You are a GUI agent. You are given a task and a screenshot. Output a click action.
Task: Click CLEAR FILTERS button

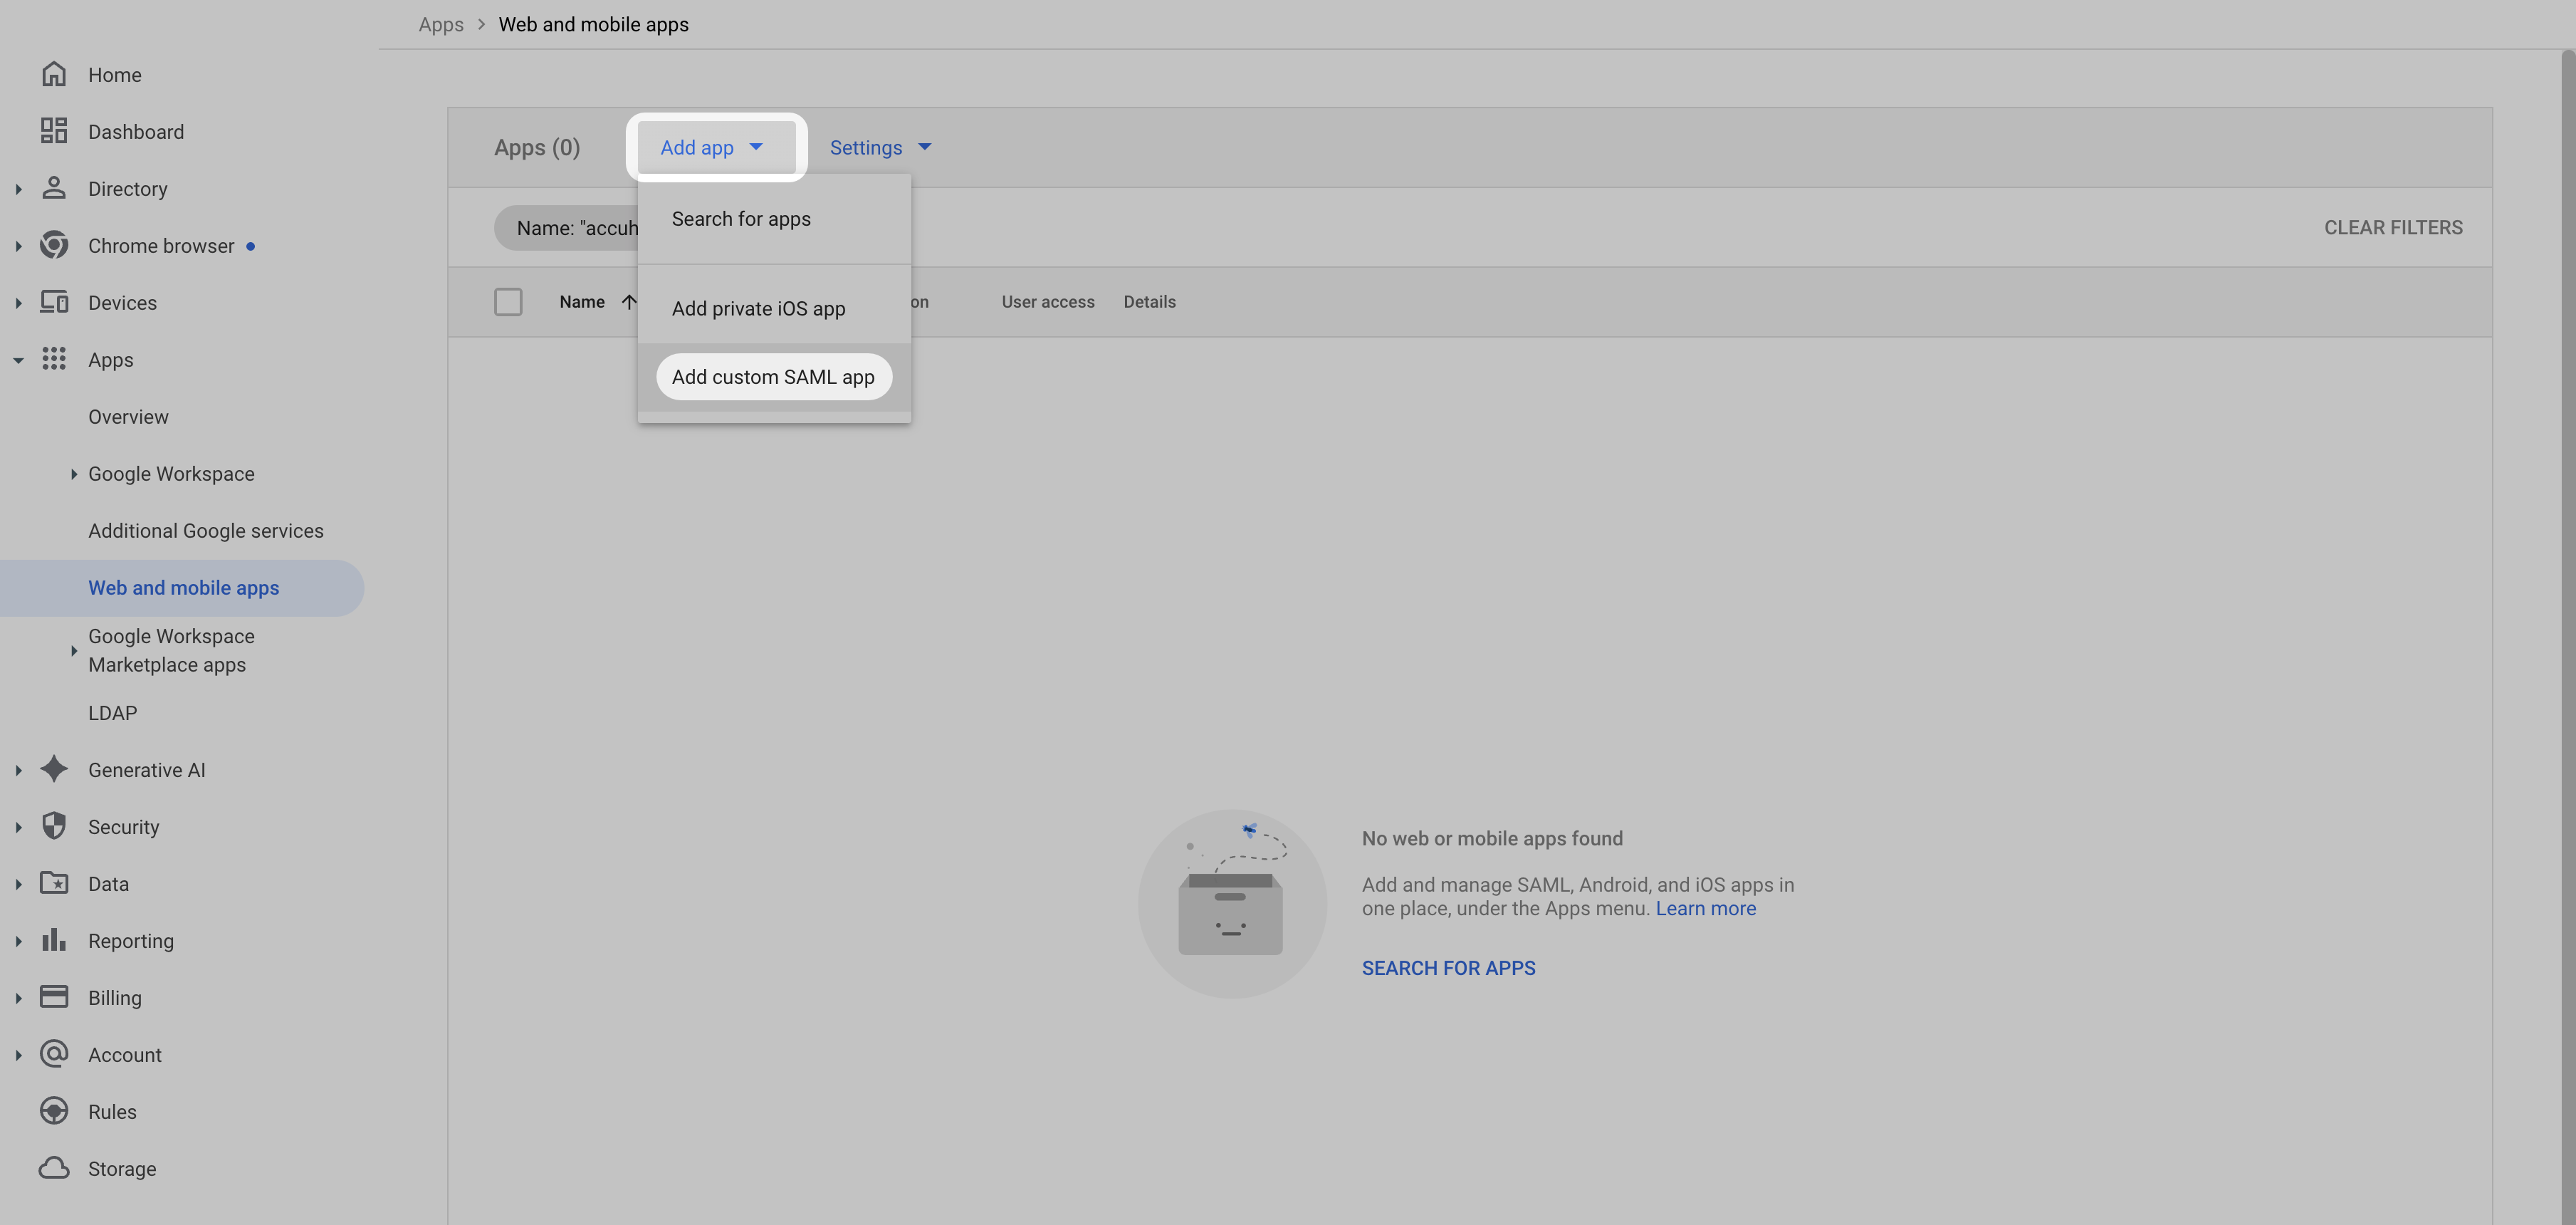pyautogui.click(x=2393, y=227)
